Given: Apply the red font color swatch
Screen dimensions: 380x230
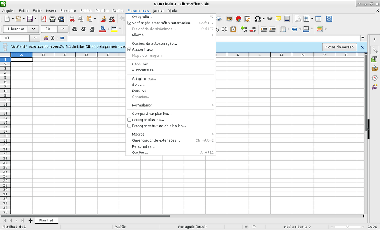Looking at the screenshot, I should 102,29.
